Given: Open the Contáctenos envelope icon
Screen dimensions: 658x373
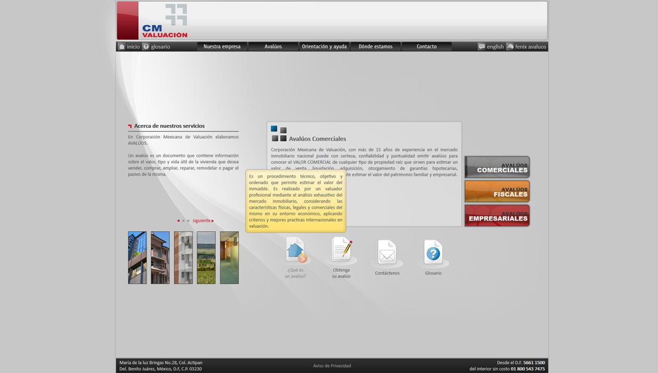Looking at the screenshot, I should point(387,253).
